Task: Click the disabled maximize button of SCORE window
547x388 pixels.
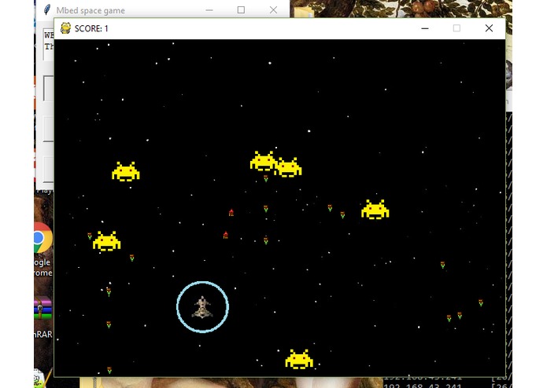Action: pos(456,28)
